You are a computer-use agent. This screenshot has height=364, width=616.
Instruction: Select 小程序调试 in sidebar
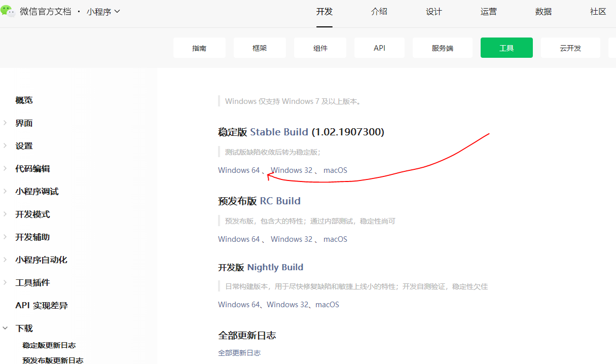[38, 191]
